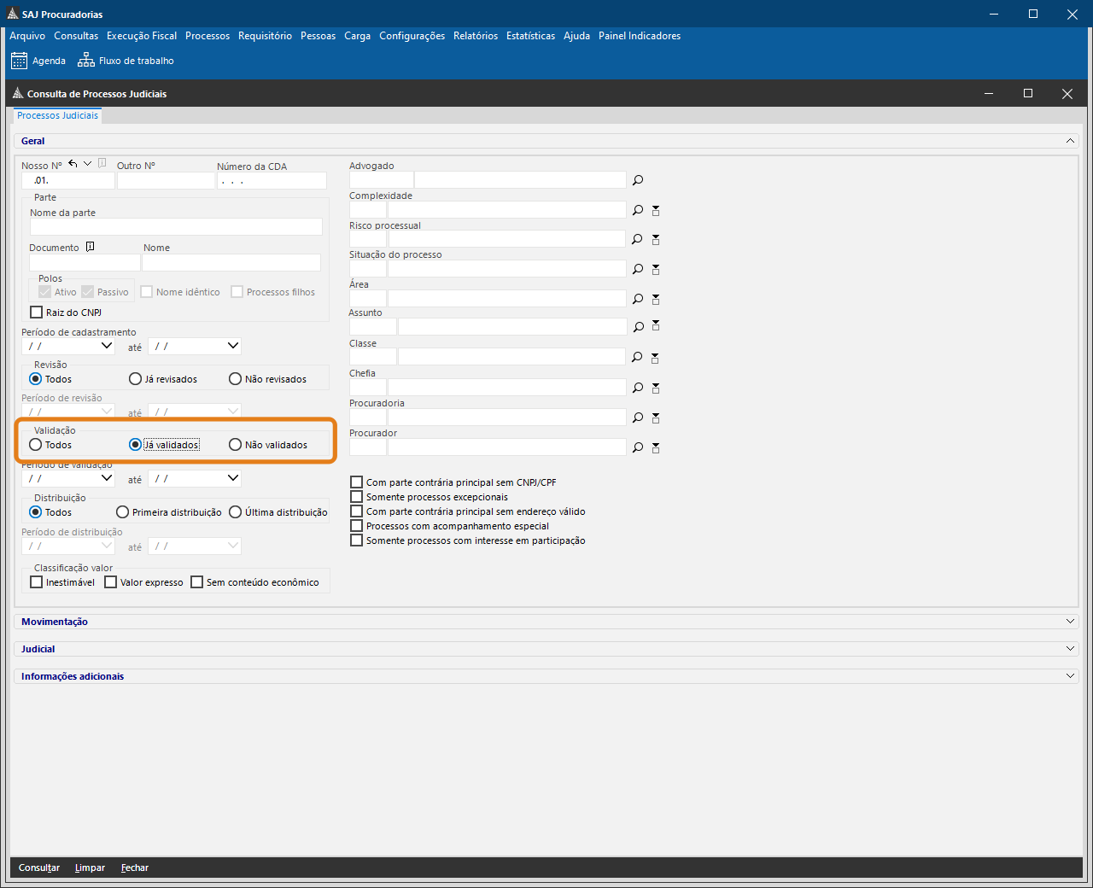1093x888 pixels.
Task: Open the Período de cadastramento start date dropdown
Action: pyautogui.click(x=107, y=346)
